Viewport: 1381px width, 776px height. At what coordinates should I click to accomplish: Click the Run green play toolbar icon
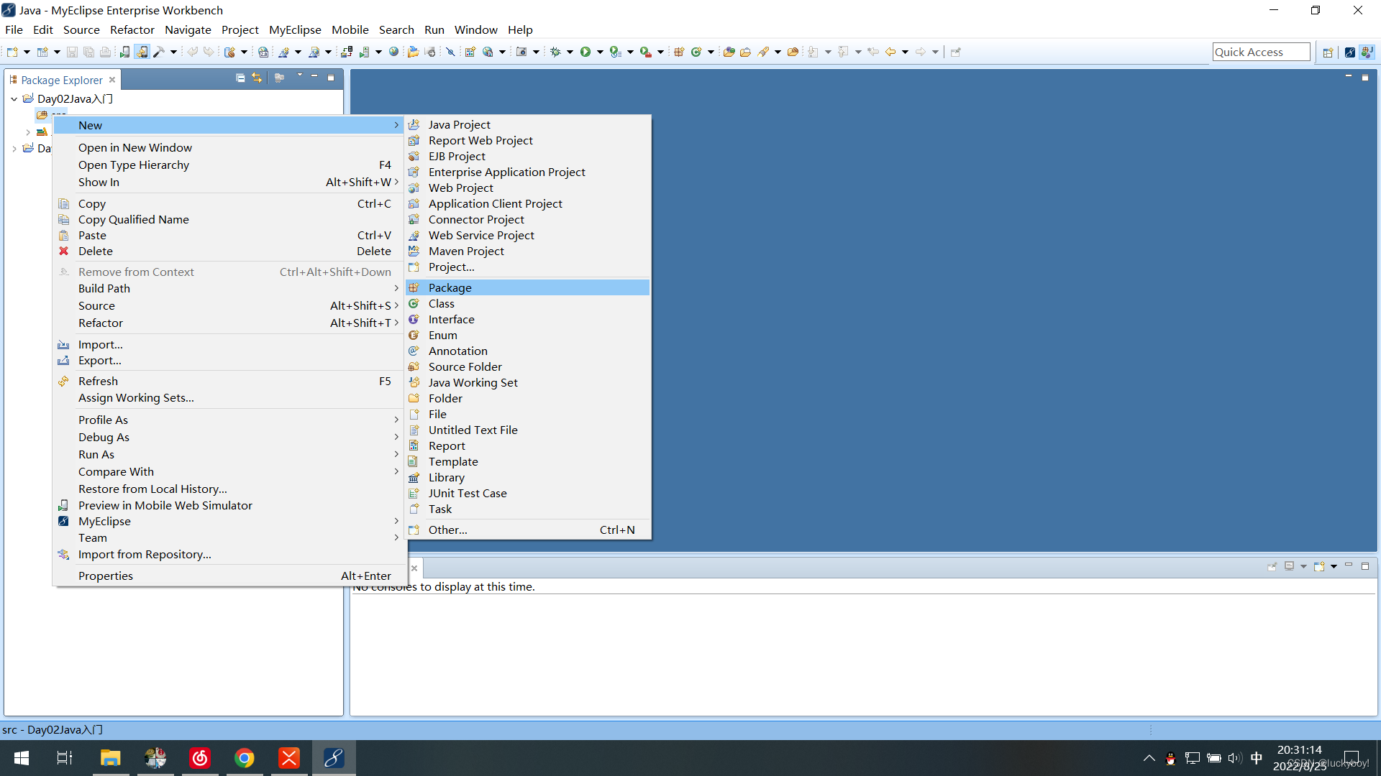tap(585, 52)
